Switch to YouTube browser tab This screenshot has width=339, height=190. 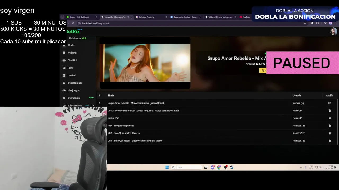tap(245, 17)
